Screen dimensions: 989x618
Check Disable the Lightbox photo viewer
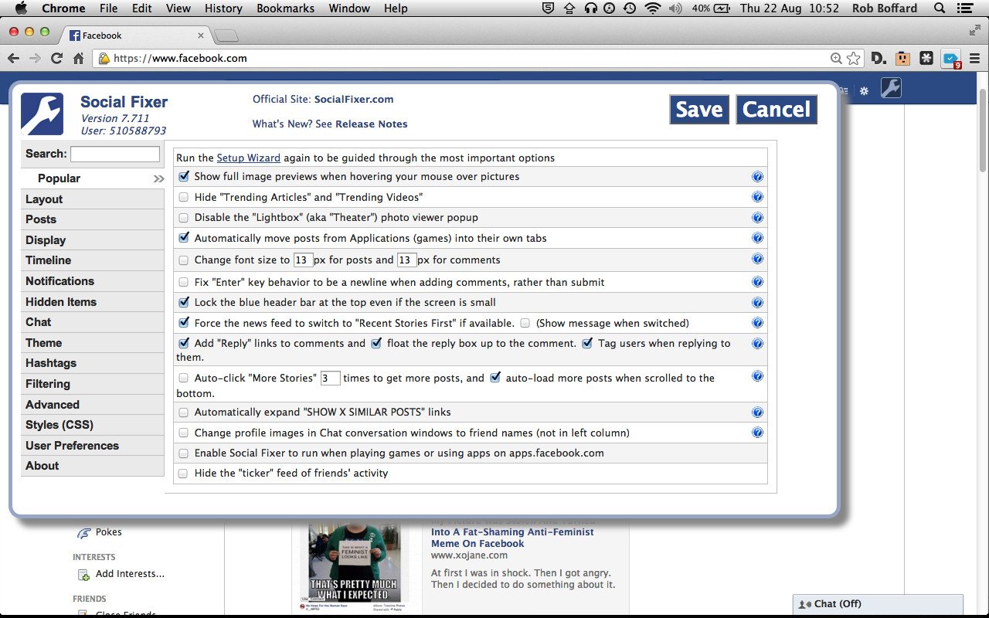tap(184, 218)
